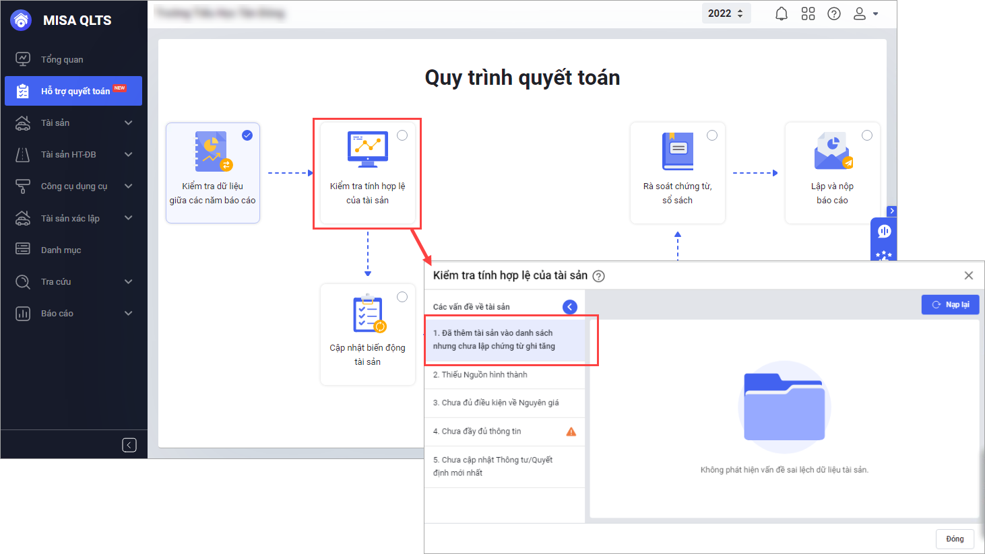Click the Tài sản xác lập icon
Screen dimensions: 985x554
23,218
